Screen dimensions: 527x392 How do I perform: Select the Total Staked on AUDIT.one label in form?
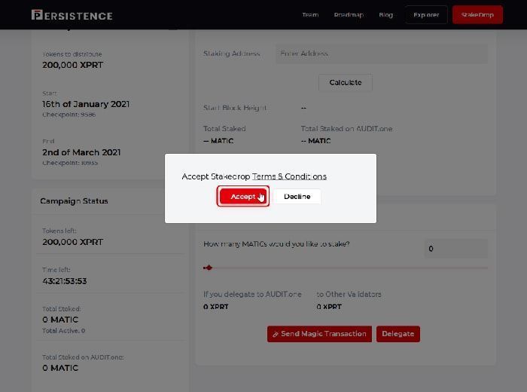coord(346,129)
